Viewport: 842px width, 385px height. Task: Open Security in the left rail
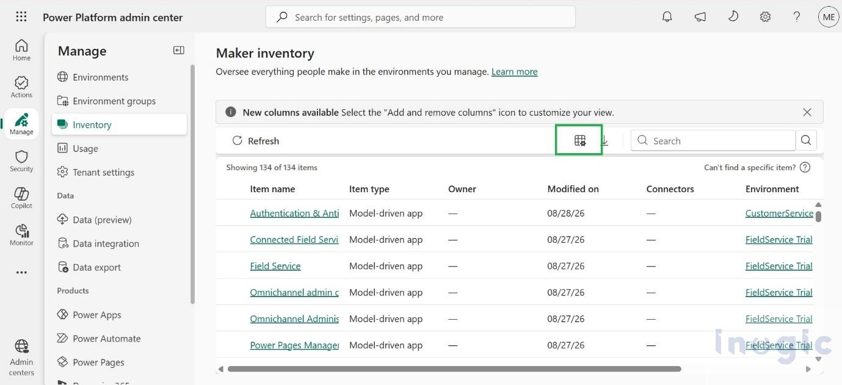coord(21,161)
